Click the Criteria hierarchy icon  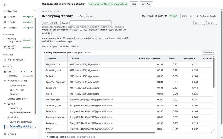[x=5, y=17]
